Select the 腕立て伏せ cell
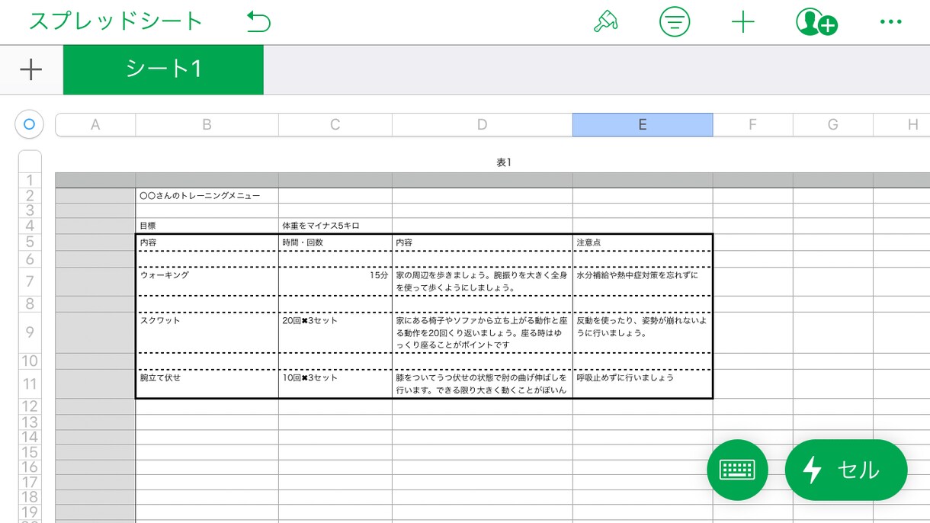The height and width of the screenshot is (523, 930). tap(207, 383)
